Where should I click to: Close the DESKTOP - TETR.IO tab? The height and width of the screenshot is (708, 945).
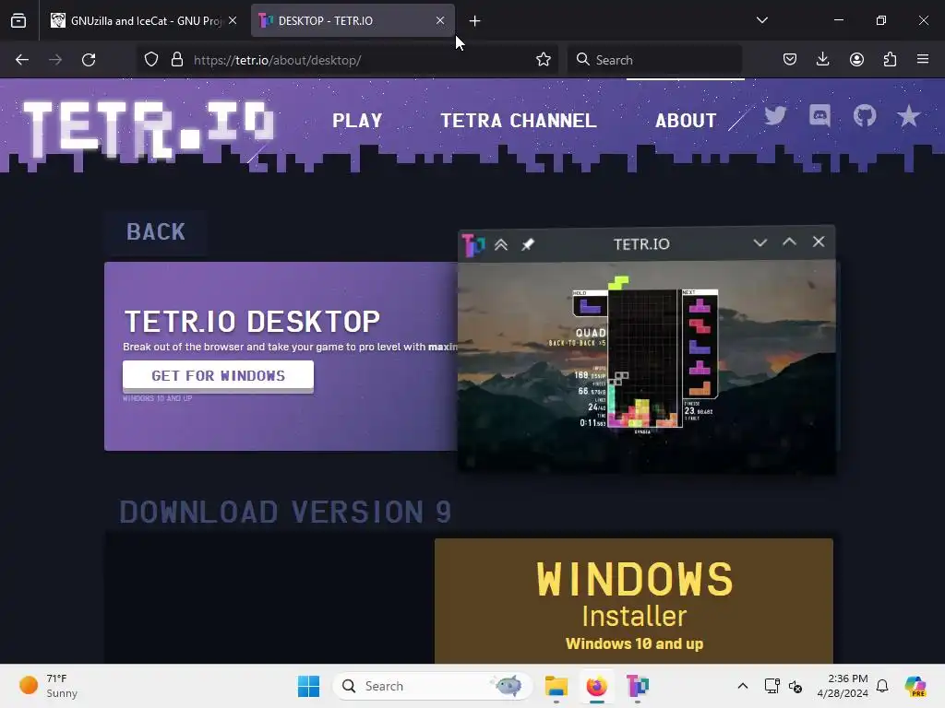tap(440, 20)
